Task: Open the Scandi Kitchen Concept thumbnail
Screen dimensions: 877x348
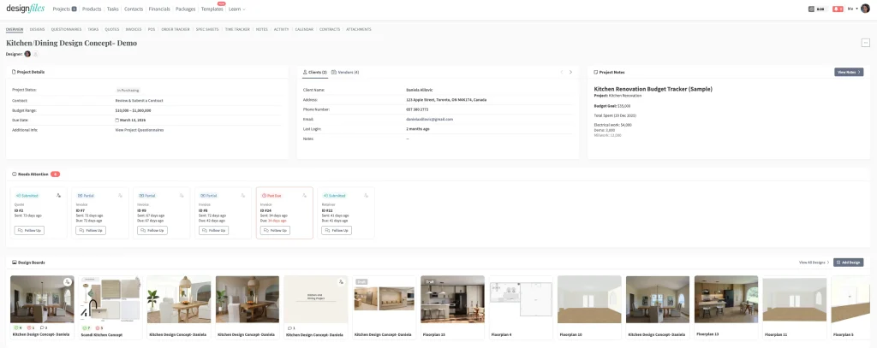Action: pos(110,299)
